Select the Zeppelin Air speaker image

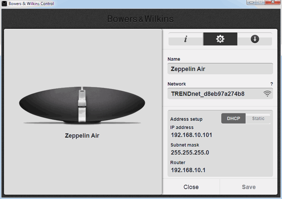(x=82, y=105)
